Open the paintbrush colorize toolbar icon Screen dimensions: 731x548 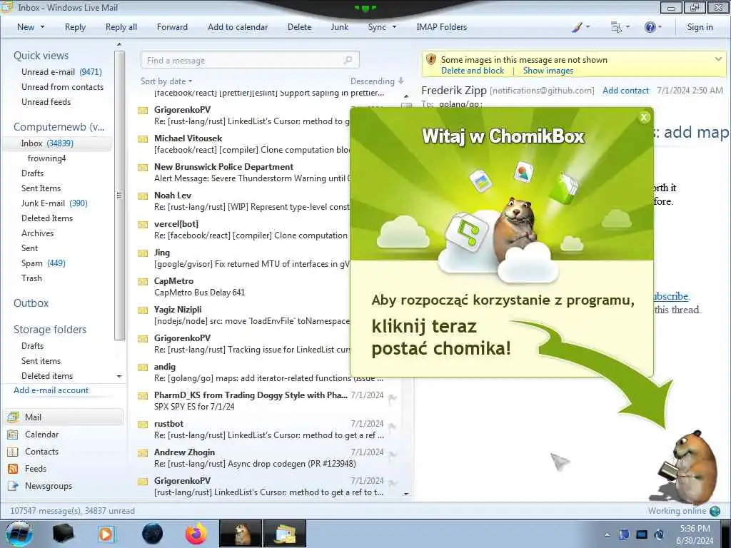577,27
